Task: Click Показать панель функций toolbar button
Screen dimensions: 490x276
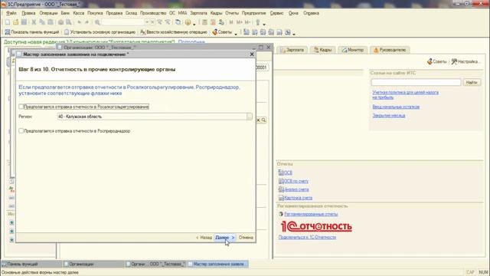Action: 32,32
